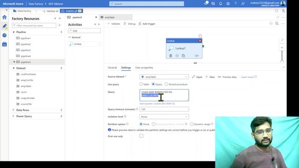
Task: Open Isolation level None dropdown
Action: click(164, 117)
